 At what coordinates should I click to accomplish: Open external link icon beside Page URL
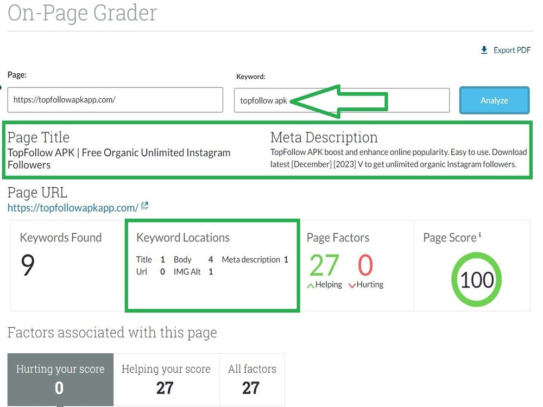(x=145, y=206)
